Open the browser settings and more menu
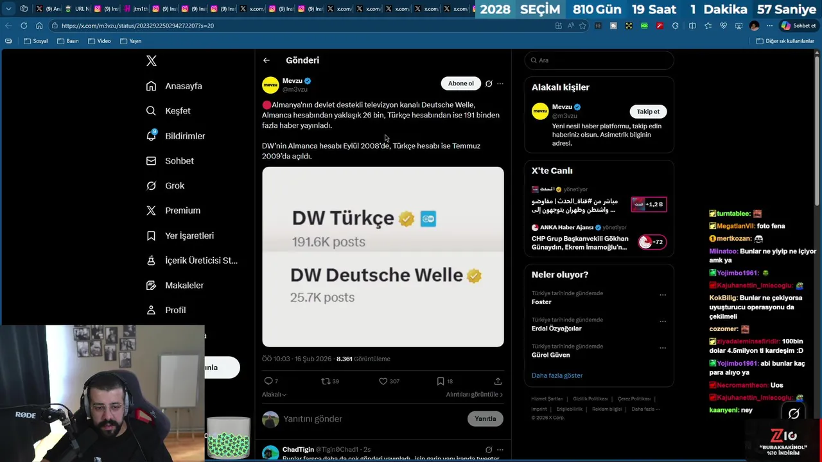This screenshot has height=462, width=822. click(769, 26)
